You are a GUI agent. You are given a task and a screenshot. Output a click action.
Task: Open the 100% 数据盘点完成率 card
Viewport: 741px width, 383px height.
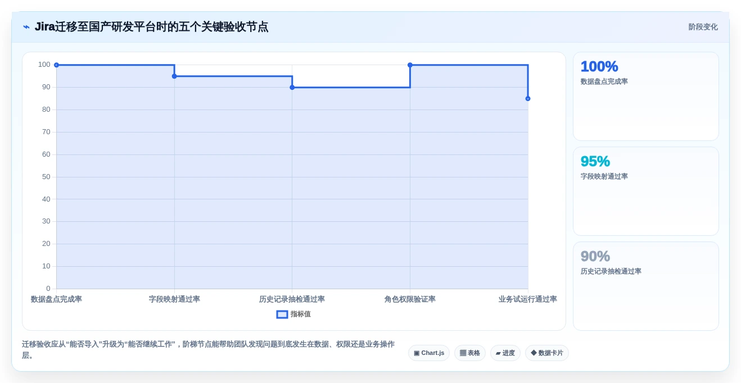coord(646,97)
